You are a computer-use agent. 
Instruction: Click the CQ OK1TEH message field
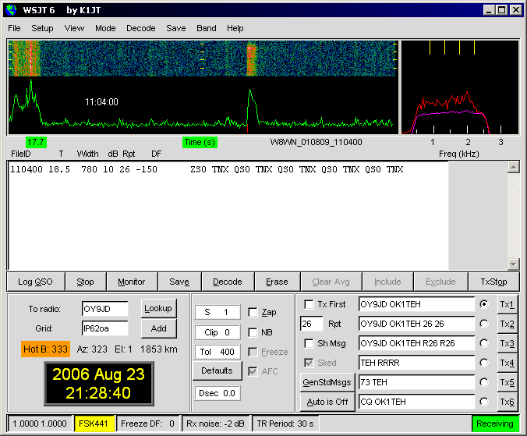[417, 402]
